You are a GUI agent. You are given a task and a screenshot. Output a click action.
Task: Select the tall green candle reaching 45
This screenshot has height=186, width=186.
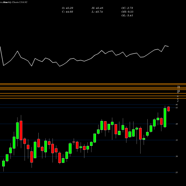(x=165, y=118)
